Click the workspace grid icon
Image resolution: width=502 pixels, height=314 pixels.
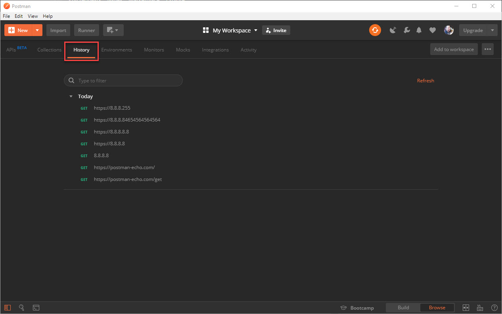pyautogui.click(x=206, y=30)
